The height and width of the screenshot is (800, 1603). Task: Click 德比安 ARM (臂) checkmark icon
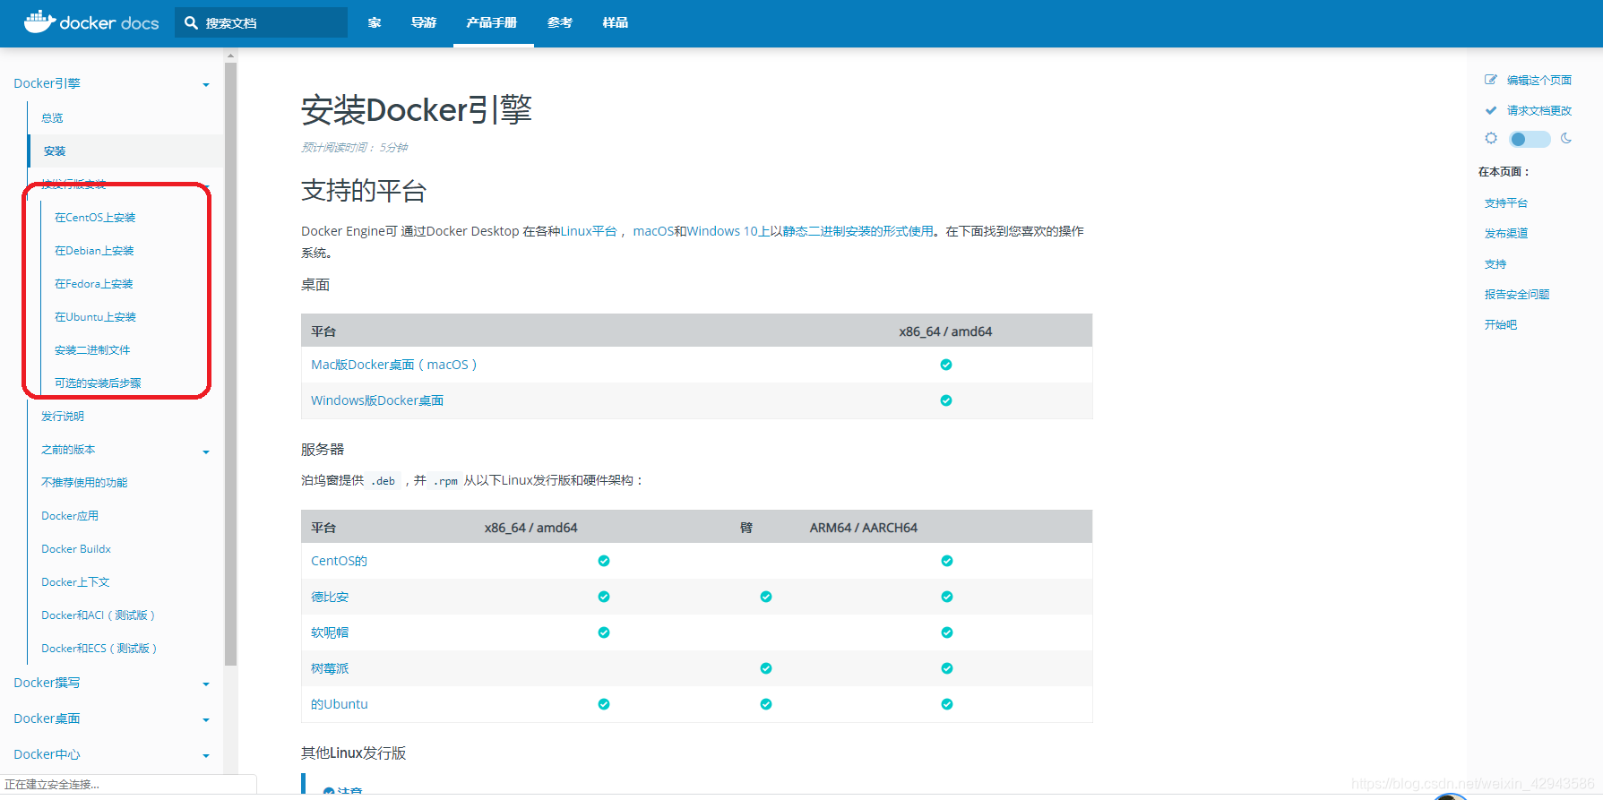click(x=766, y=597)
